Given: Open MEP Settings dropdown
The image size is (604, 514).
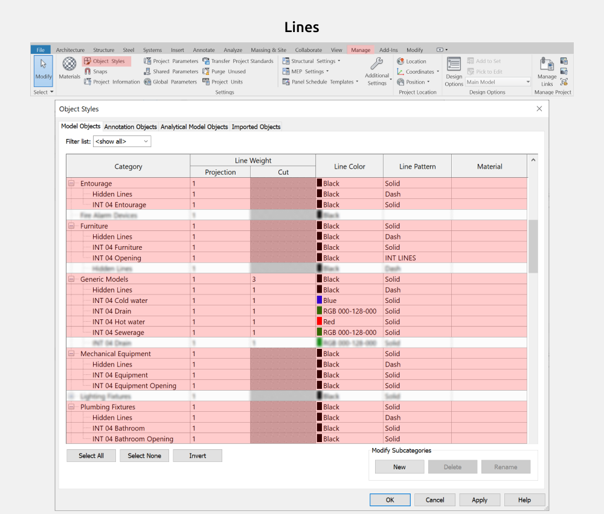Looking at the screenshot, I should (x=306, y=71).
